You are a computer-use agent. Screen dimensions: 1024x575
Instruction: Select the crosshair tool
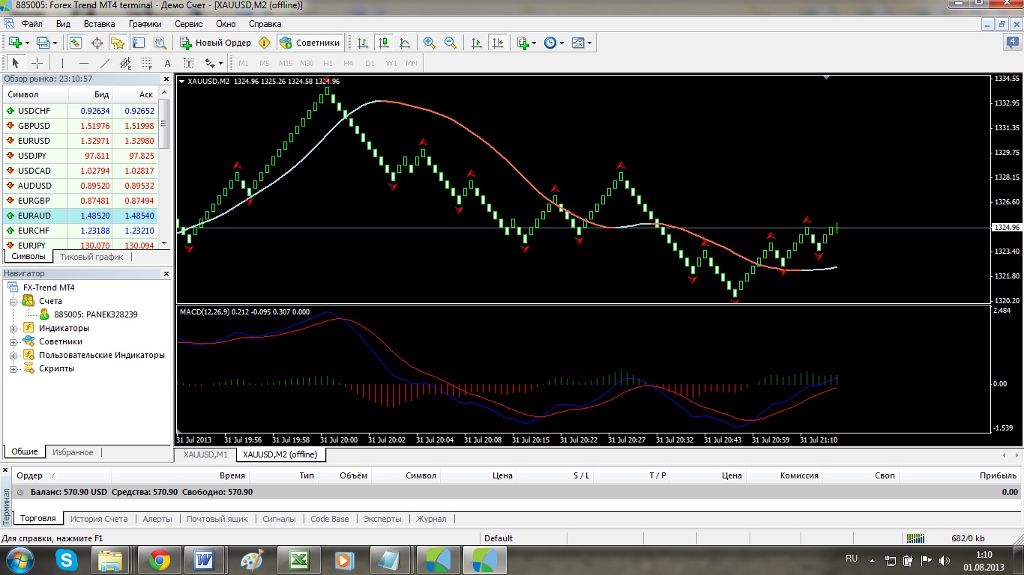[37, 64]
